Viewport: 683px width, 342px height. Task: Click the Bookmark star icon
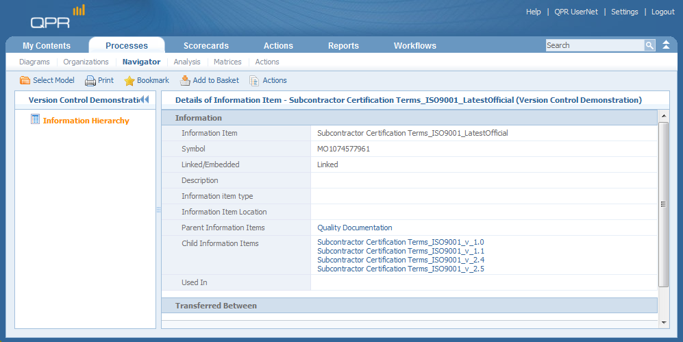(129, 81)
